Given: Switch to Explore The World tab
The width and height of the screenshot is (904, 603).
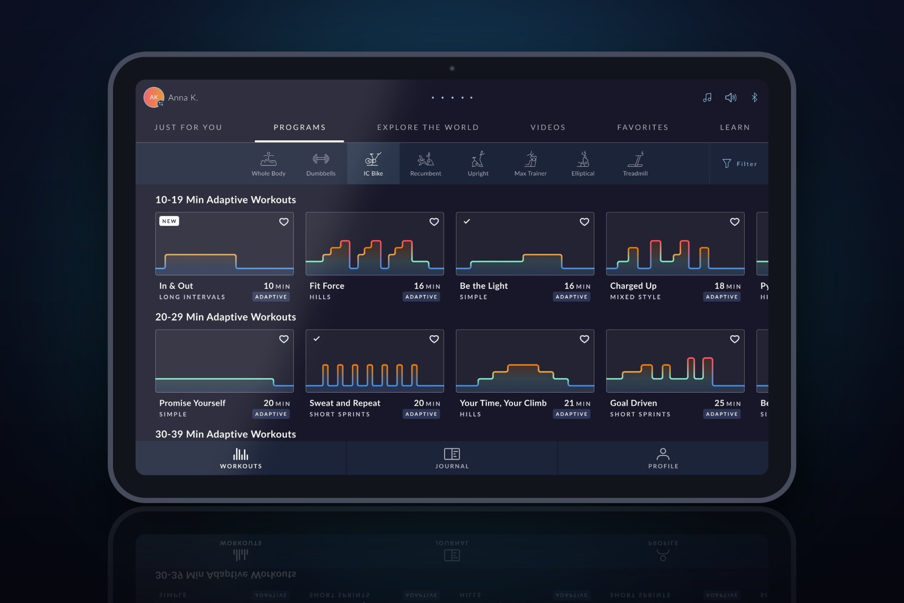Looking at the screenshot, I should [x=428, y=127].
